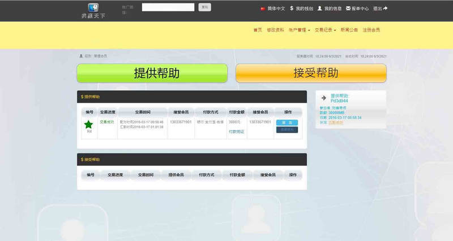
Task: Click the 共赢天下 site logo
Action: 93,11
